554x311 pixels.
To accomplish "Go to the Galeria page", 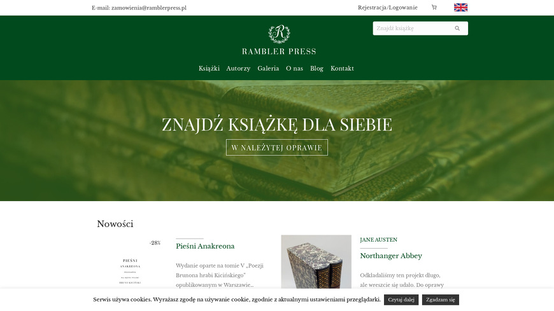I will click(268, 69).
